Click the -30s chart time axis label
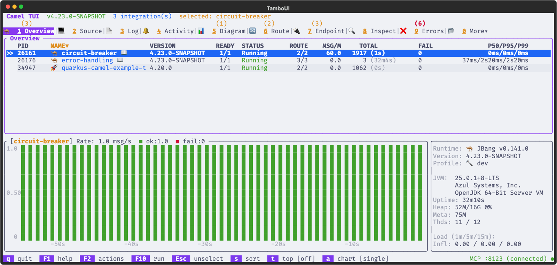 pyautogui.click(x=205, y=244)
